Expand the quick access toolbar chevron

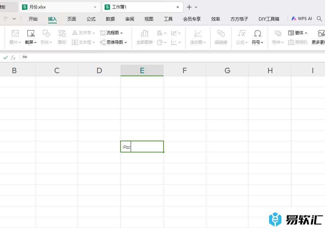click(14, 19)
